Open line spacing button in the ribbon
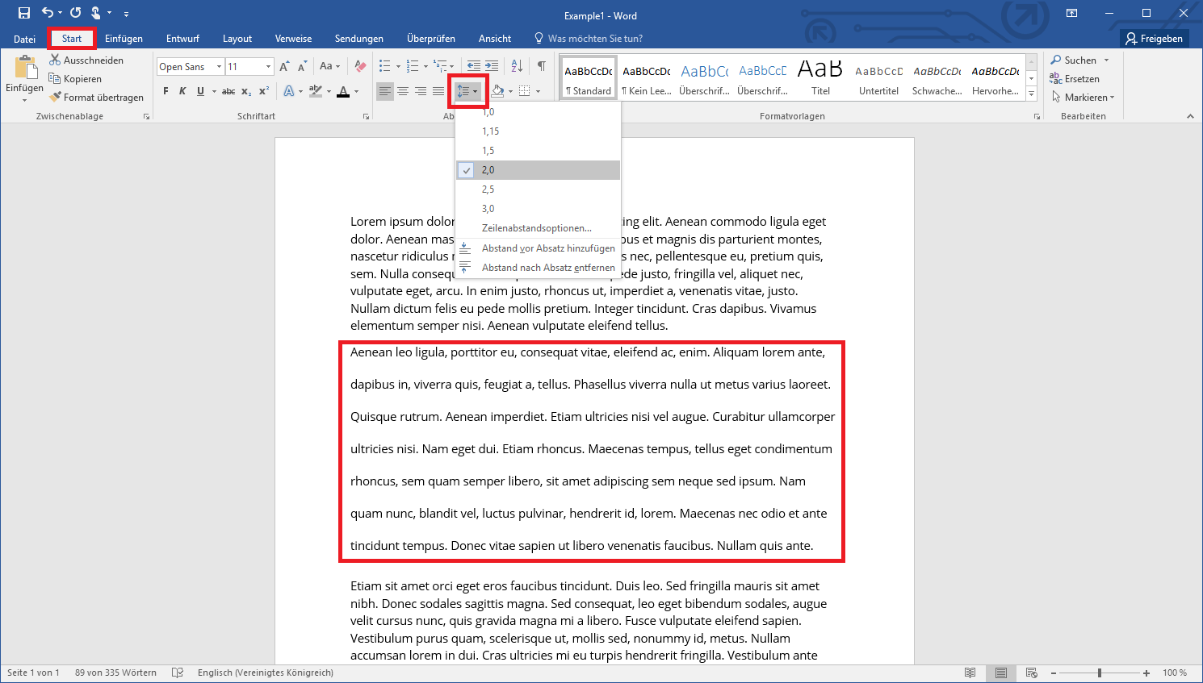This screenshot has width=1203, height=683. [467, 92]
